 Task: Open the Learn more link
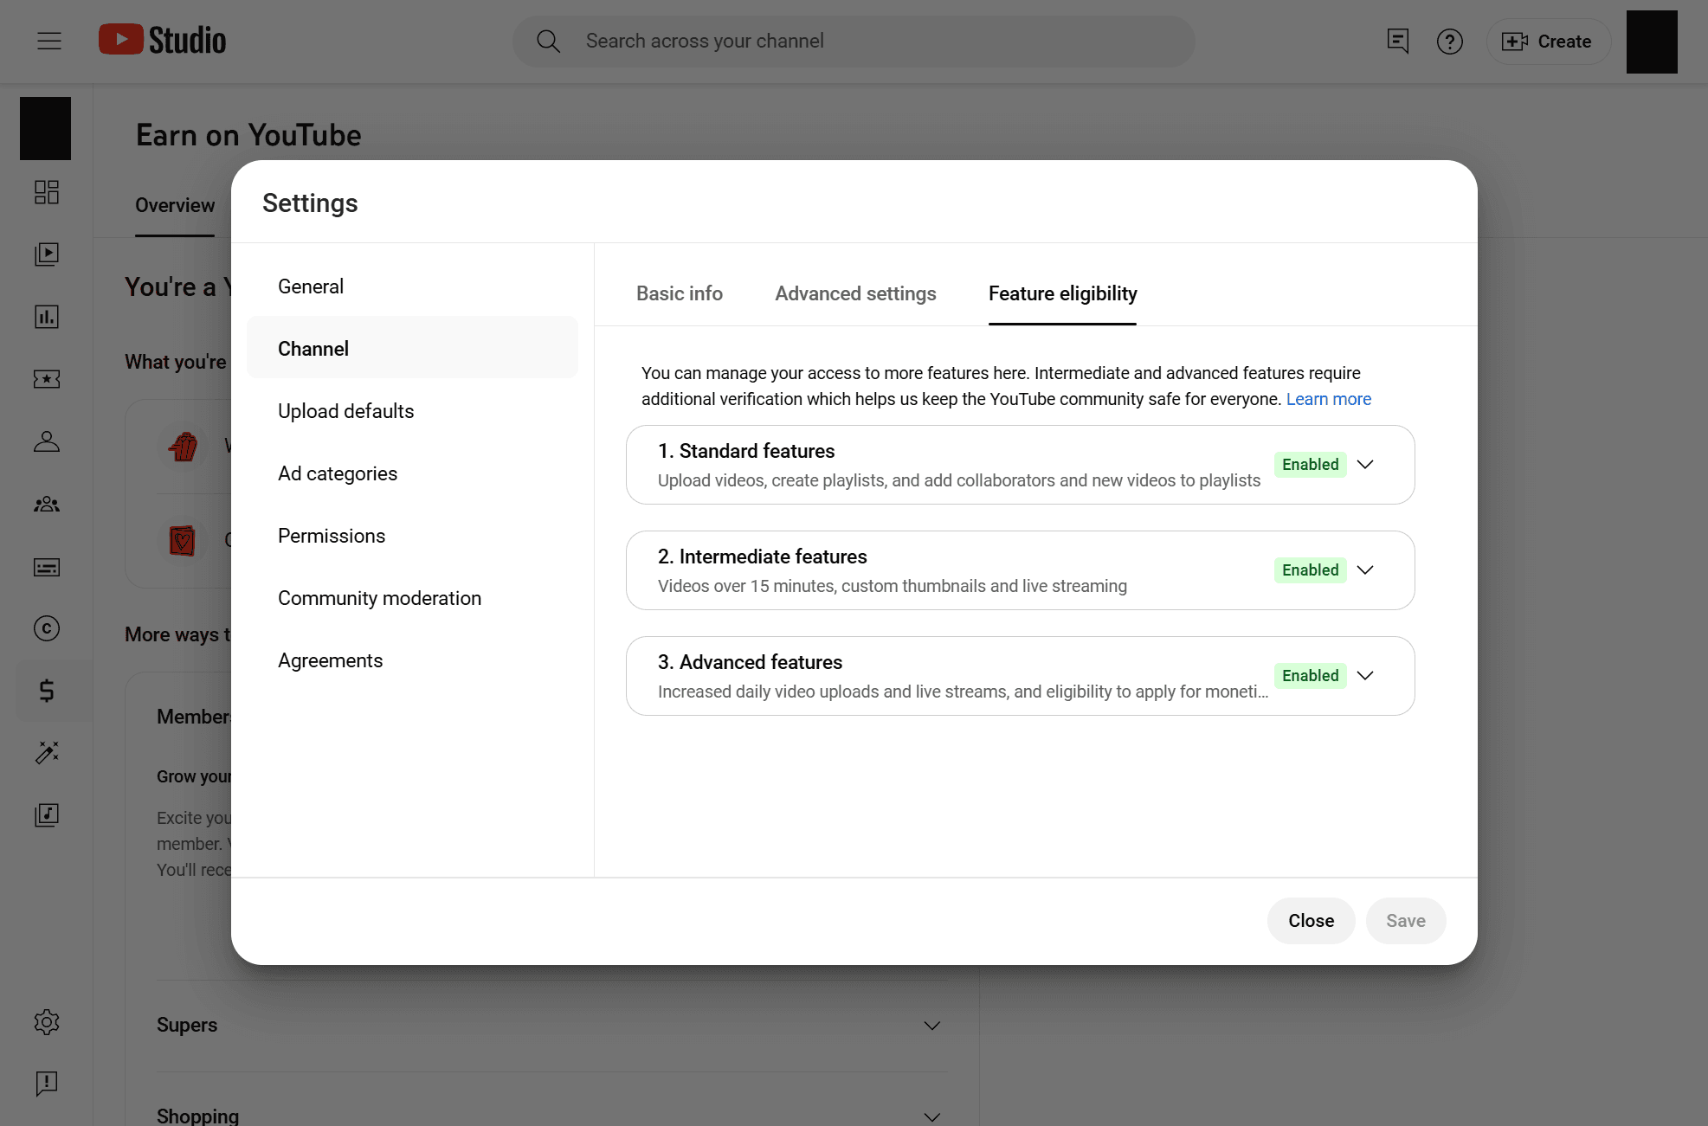coord(1328,399)
